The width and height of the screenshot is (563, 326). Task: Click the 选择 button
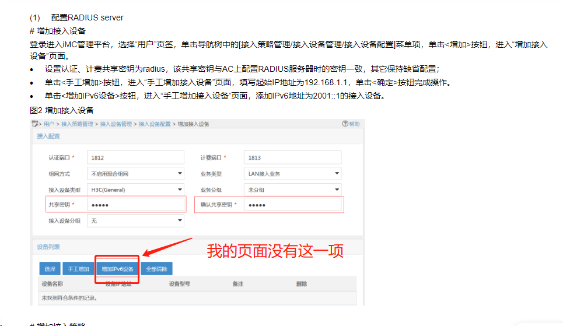pos(50,269)
